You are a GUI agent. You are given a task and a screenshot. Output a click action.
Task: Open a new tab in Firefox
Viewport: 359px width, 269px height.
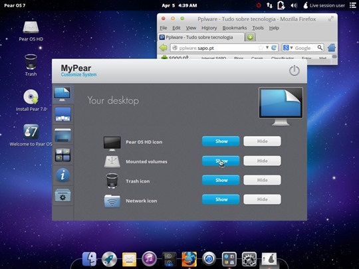(x=250, y=37)
